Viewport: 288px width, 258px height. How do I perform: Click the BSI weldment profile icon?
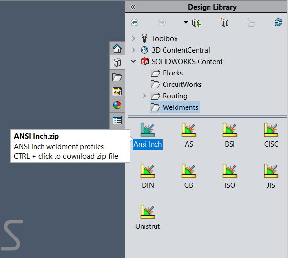pos(230,130)
